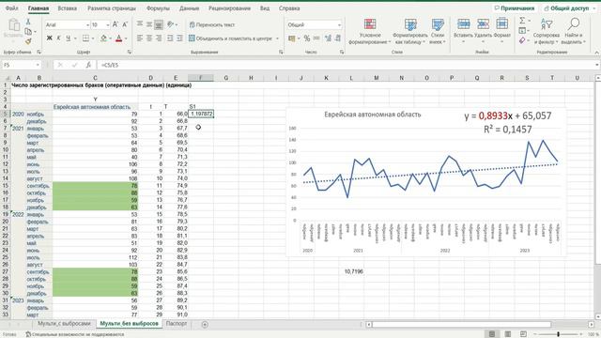Image resolution: width=601 pixels, height=338 pixels.
Task: Click the zoom slider in status bar
Action: click(559, 334)
